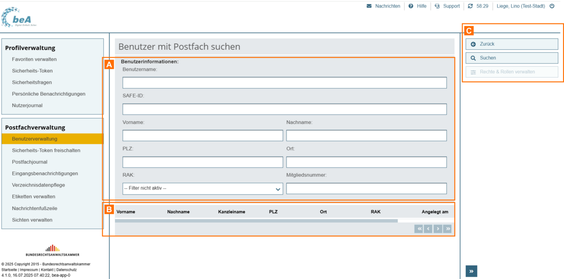This screenshot has width=564, height=279.
Task: Open Favoriten verwalten in Profilverwaltung
Action: coord(34,59)
